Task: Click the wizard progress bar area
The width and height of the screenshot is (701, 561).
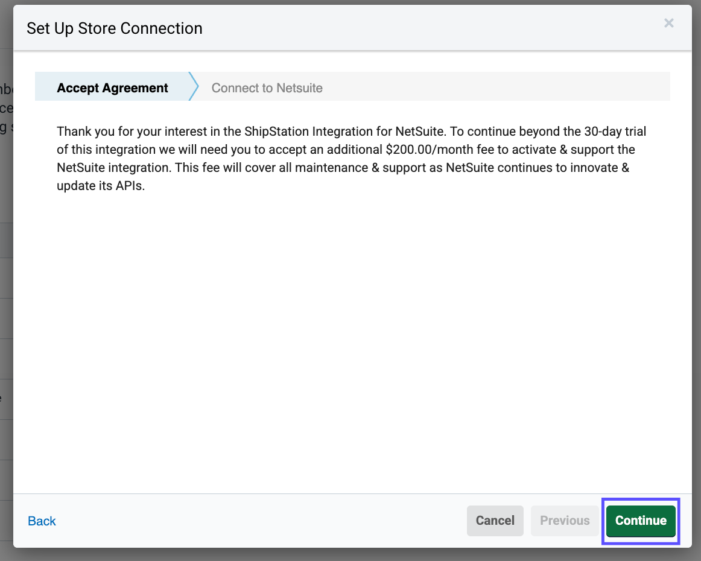Action: 352,86
